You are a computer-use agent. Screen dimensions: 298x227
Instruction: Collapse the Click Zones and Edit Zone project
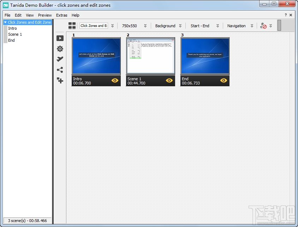[x=5, y=22]
